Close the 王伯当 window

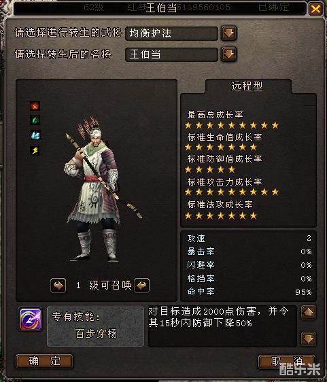point(315,10)
